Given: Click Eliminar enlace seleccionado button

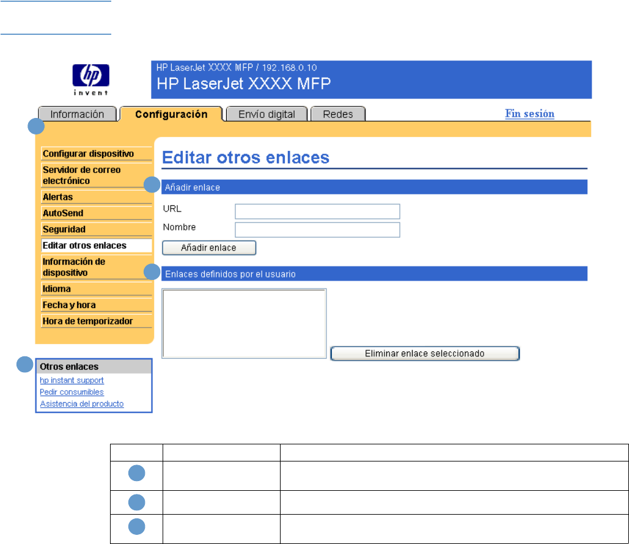Looking at the screenshot, I should click(425, 353).
